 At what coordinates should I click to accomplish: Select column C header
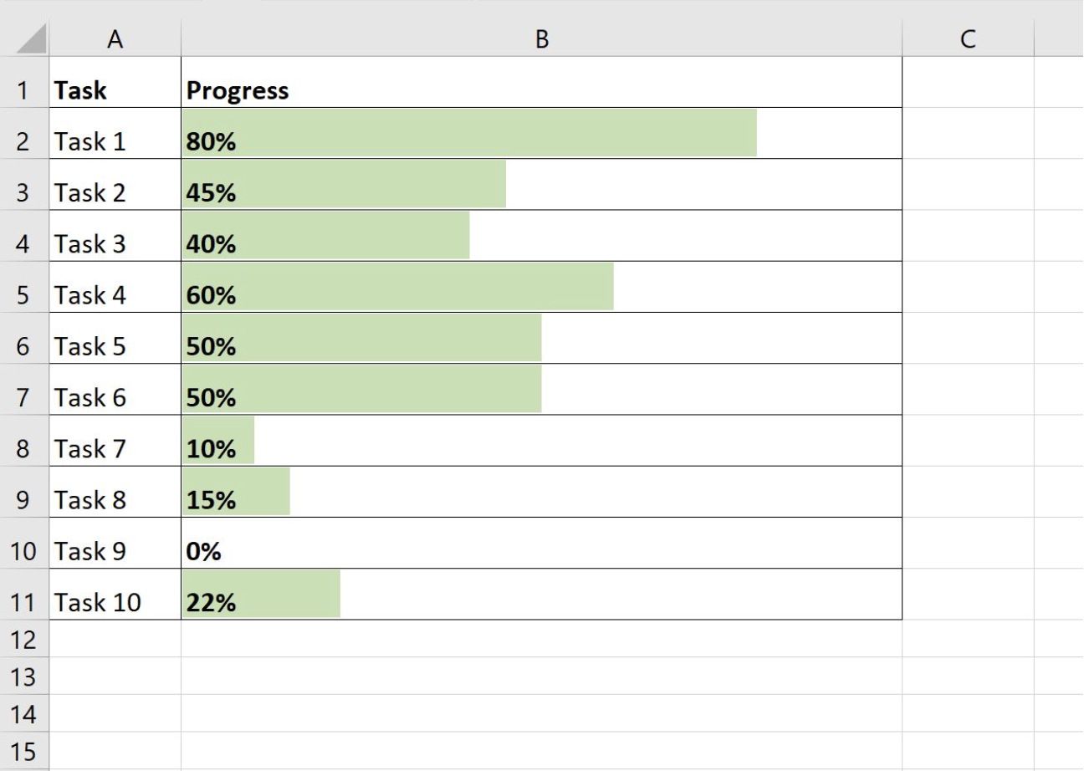click(x=968, y=39)
